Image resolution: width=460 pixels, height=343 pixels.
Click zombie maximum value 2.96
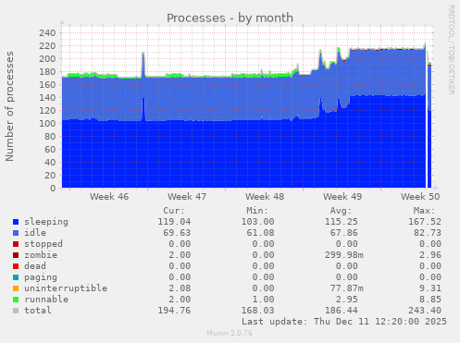430,255
